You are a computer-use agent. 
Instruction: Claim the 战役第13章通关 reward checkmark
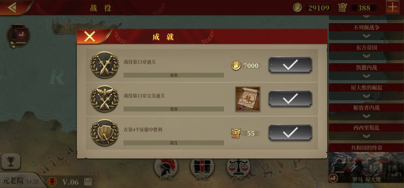pyautogui.click(x=290, y=65)
